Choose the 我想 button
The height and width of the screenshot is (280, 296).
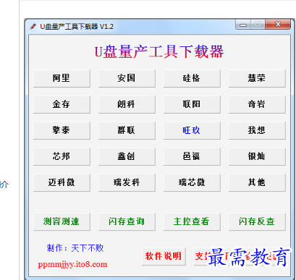click(x=257, y=130)
